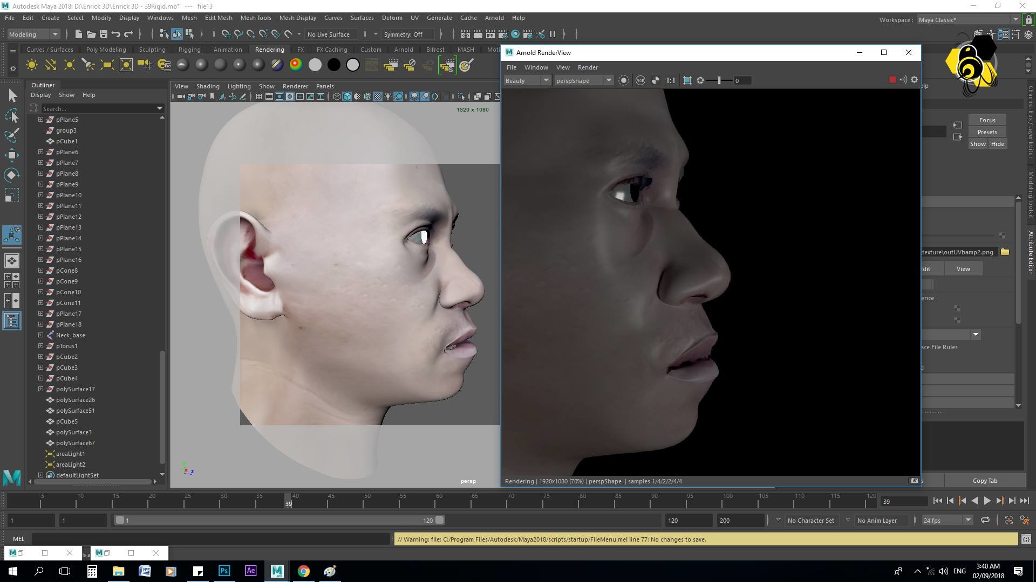This screenshot has width=1036, height=582.
Task: Choose the Scale tool in toolbox
Action: [x=12, y=195]
